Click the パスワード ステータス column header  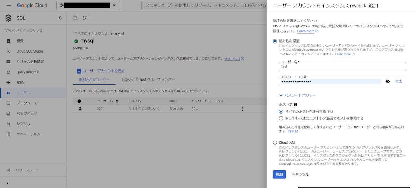[208, 101]
